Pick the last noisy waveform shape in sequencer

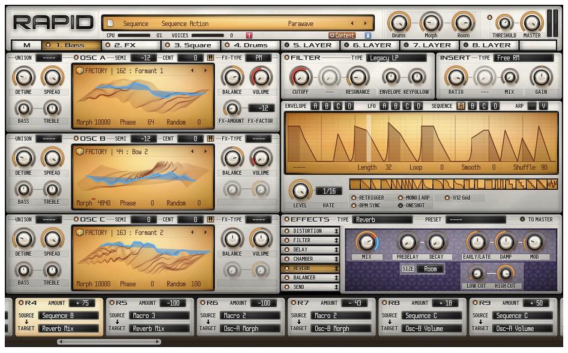tap(551, 184)
